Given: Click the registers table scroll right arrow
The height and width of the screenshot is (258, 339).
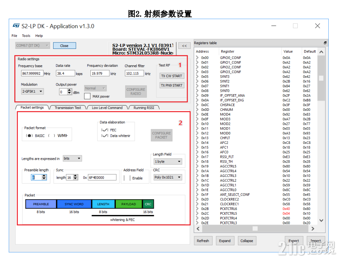Looking at the screenshot, I should [x=312, y=229].
